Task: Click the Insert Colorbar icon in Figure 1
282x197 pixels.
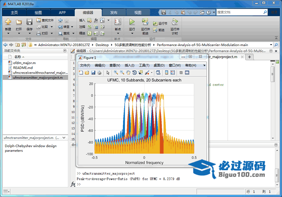Action: (x=166, y=72)
